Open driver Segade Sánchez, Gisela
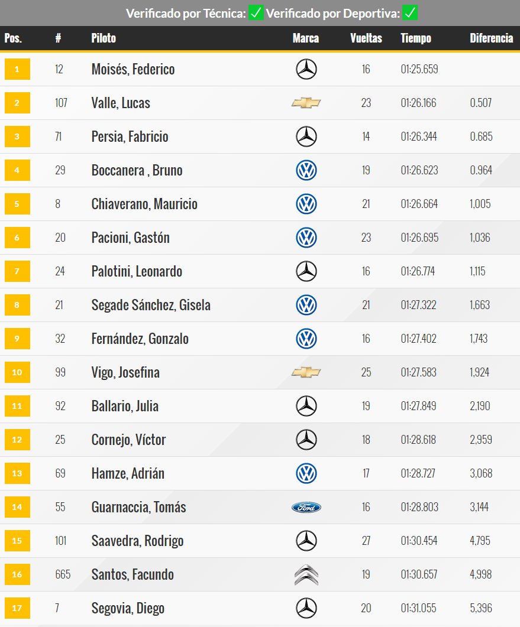Viewport: 520px width, 627px height. click(151, 305)
